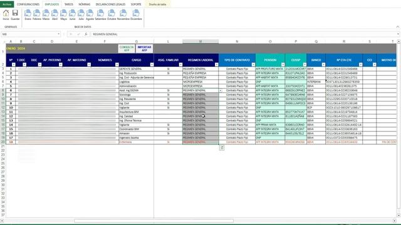Switch to the SOPORTE tab

click(x=136, y=4)
